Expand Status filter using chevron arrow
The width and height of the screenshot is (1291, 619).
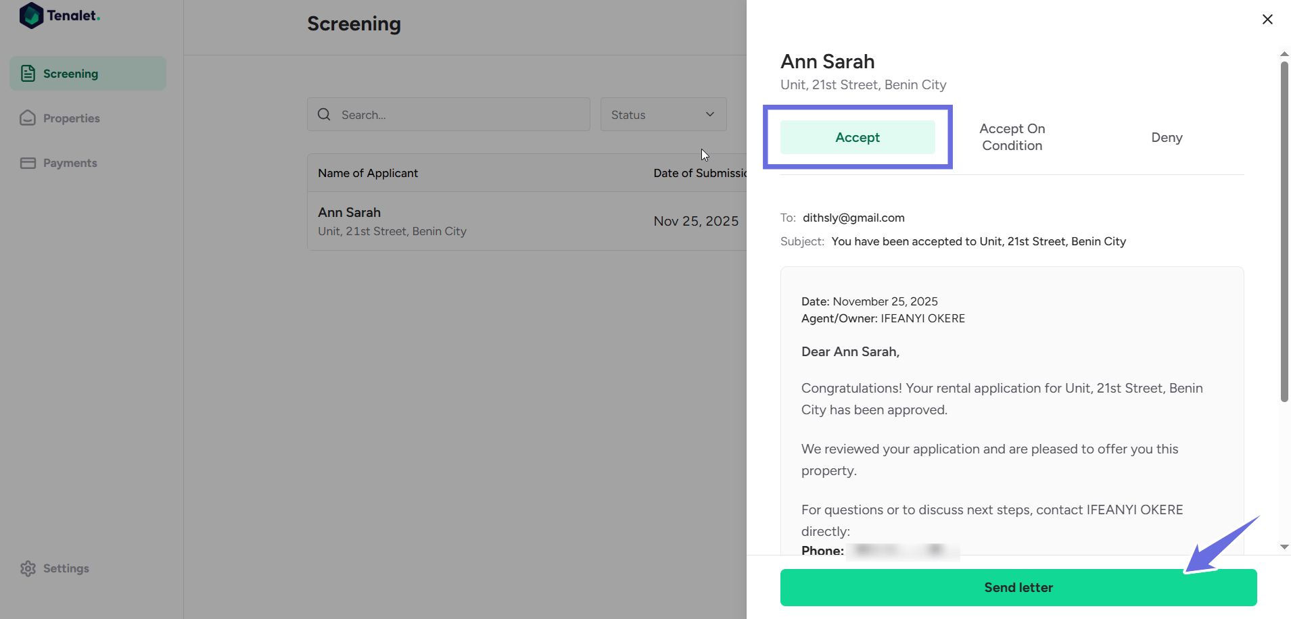pyautogui.click(x=710, y=115)
